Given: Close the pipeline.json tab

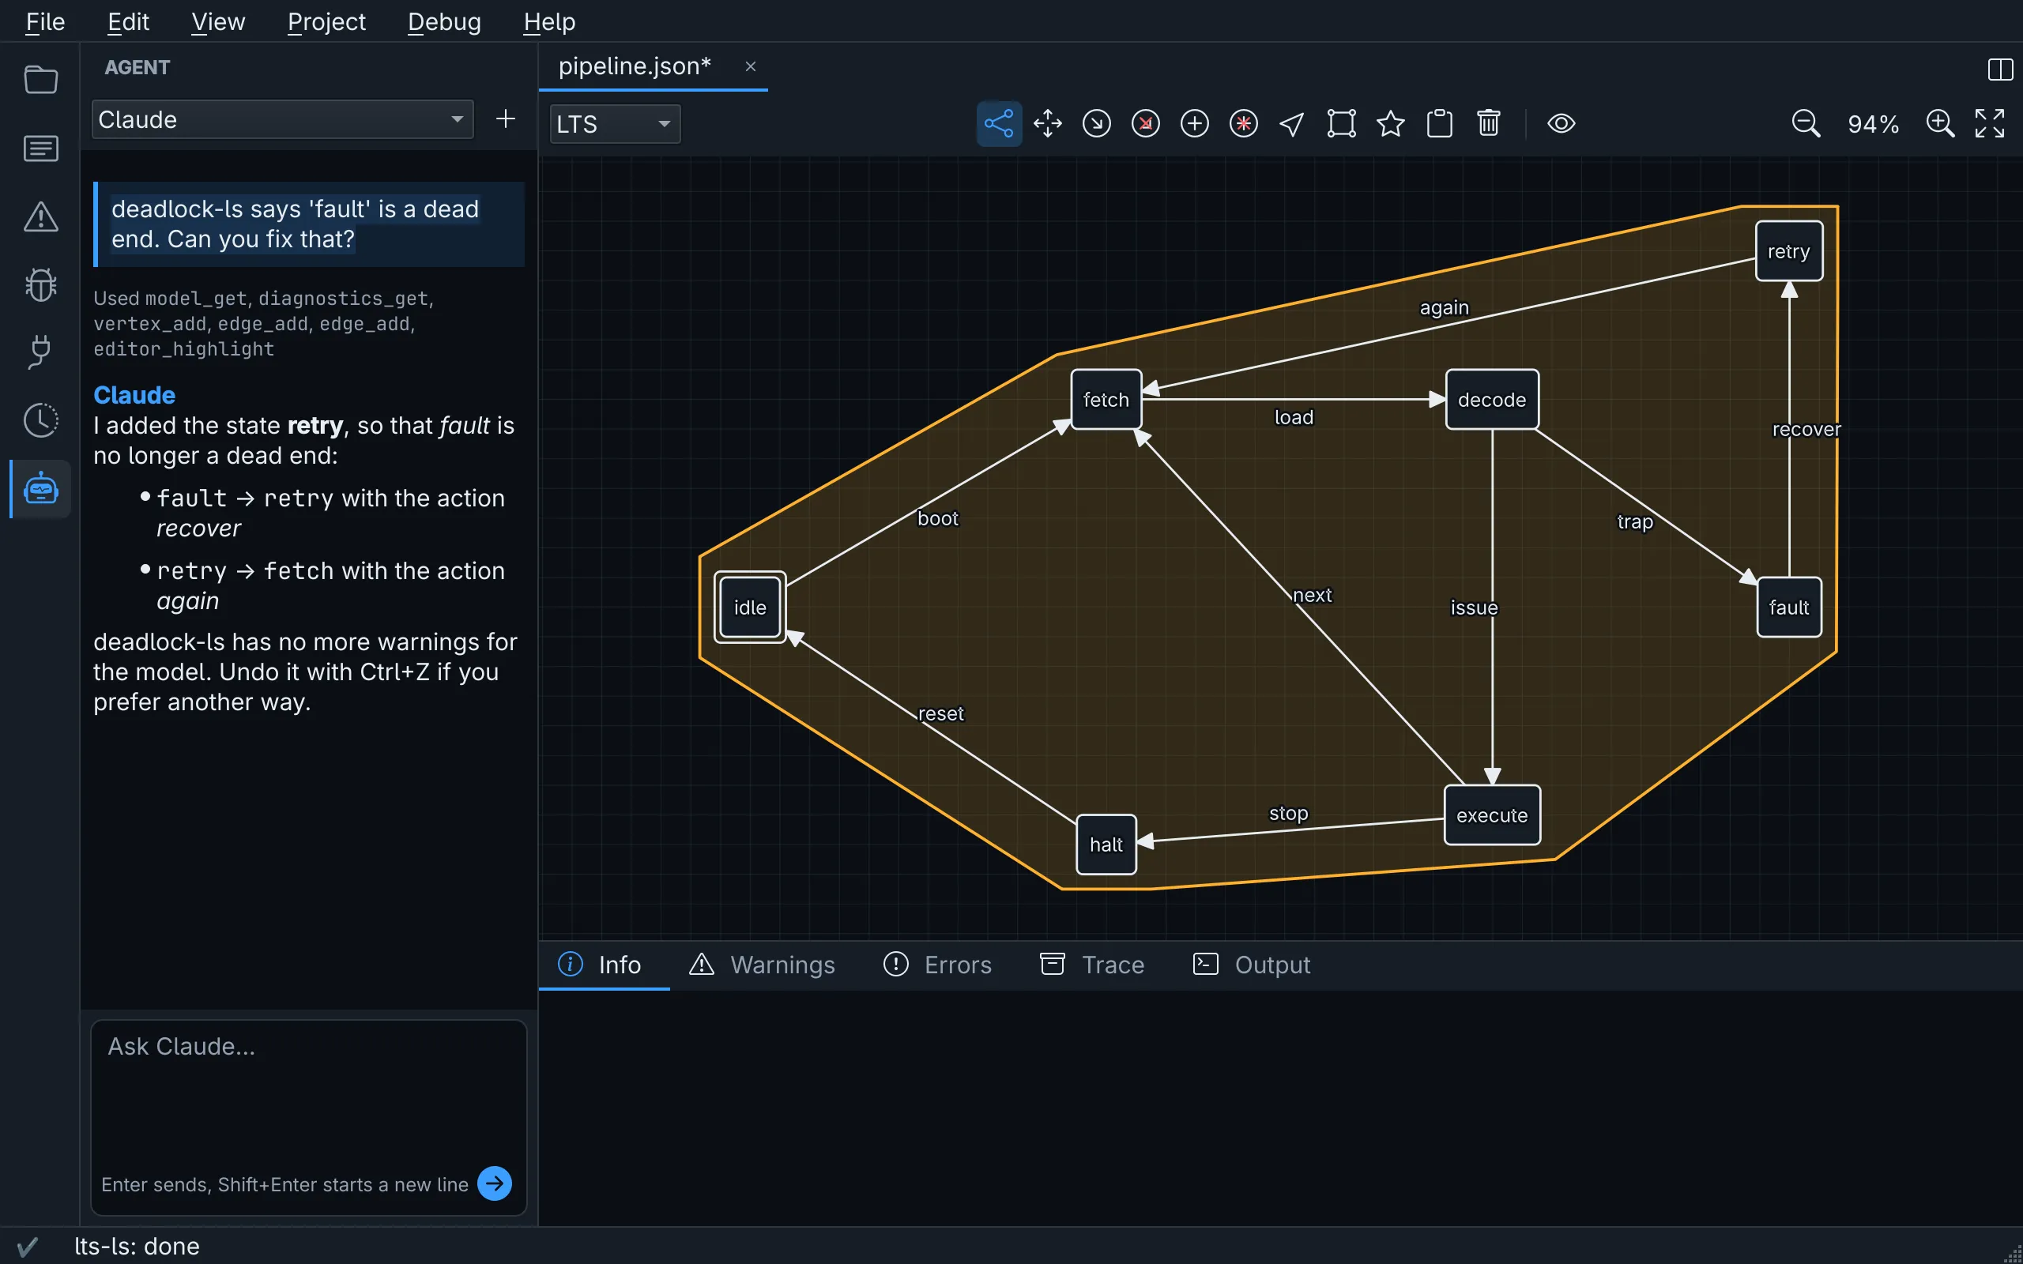Looking at the screenshot, I should [x=751, y=66].
